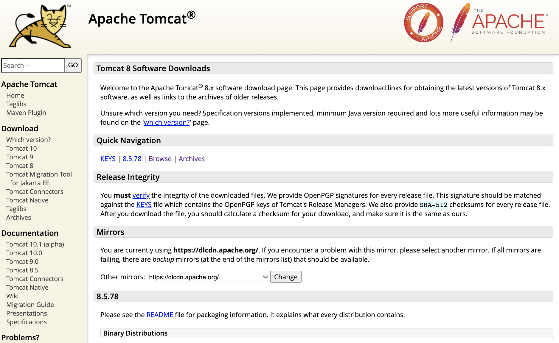Open Tomcat Connectors under Download

35,191
